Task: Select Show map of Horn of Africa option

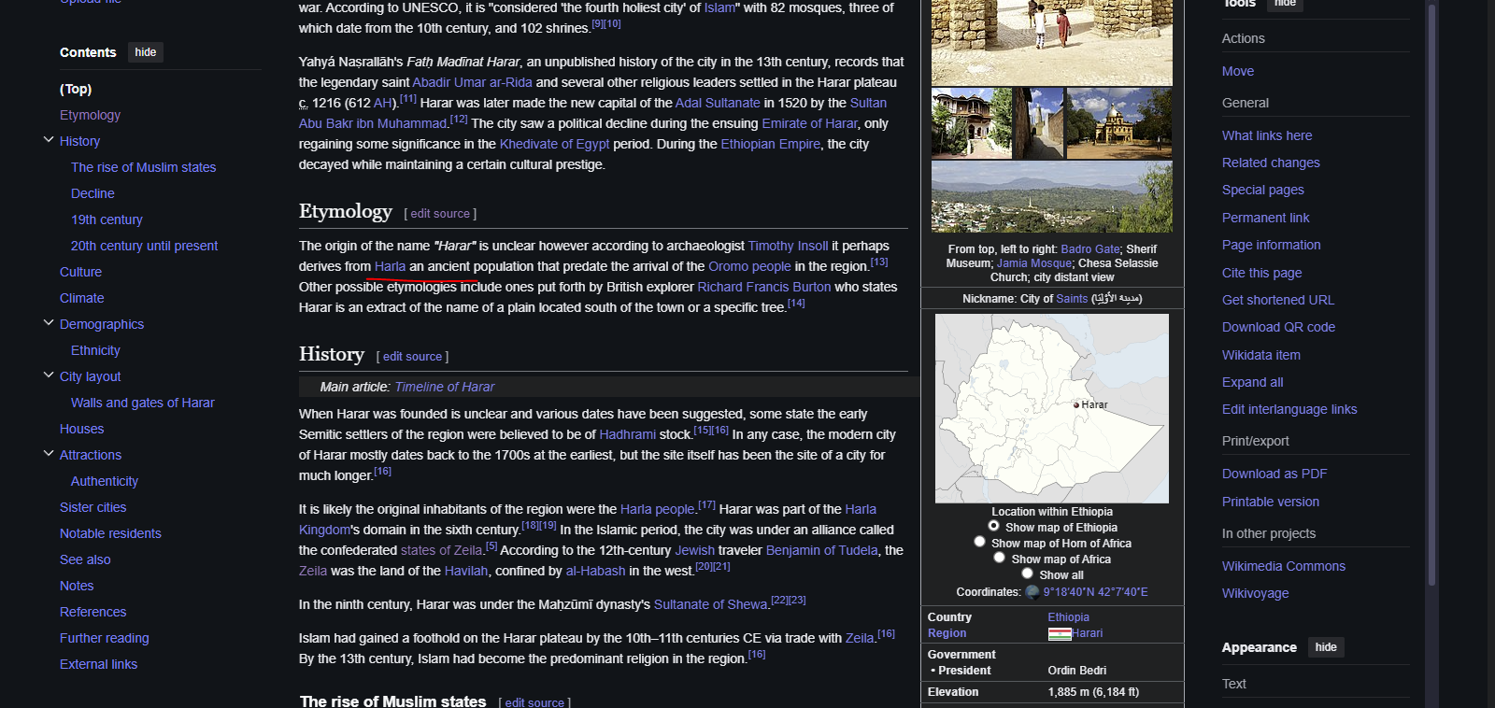Action: point(979,542)
